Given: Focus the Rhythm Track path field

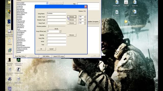Looking at the screenshot, I should point(57,20).
